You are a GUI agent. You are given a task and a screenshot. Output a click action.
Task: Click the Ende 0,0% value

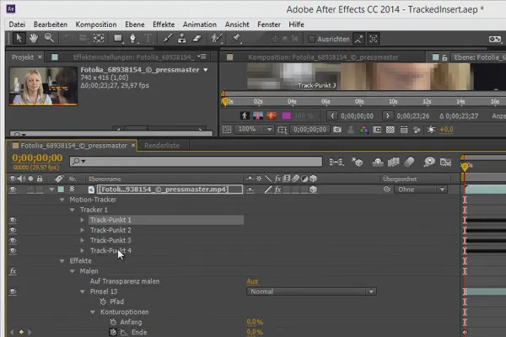click(255, 332)
